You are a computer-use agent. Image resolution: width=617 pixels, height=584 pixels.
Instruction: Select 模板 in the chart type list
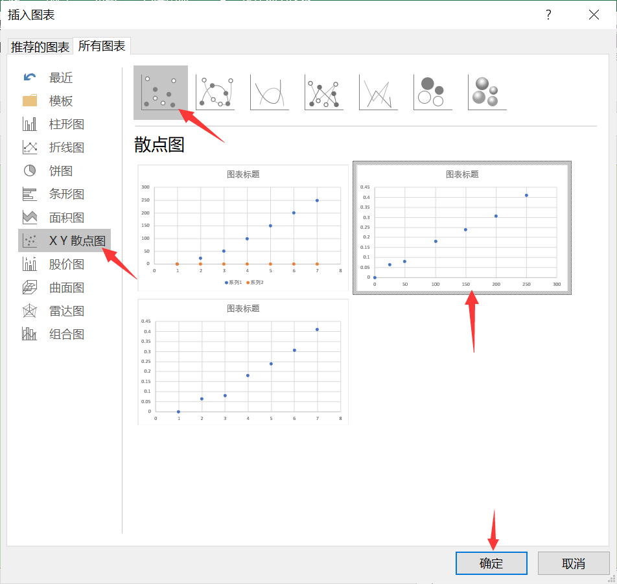(x=64, y=100)
